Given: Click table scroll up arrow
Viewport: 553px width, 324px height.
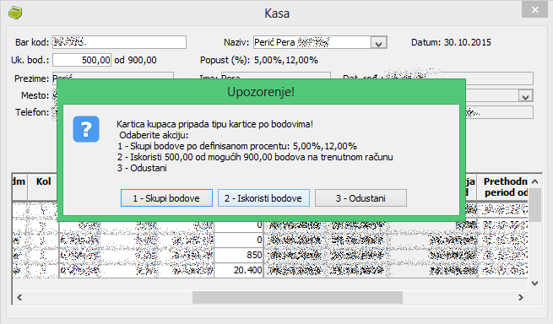Looking at the screenshot, I should (534, 181).
